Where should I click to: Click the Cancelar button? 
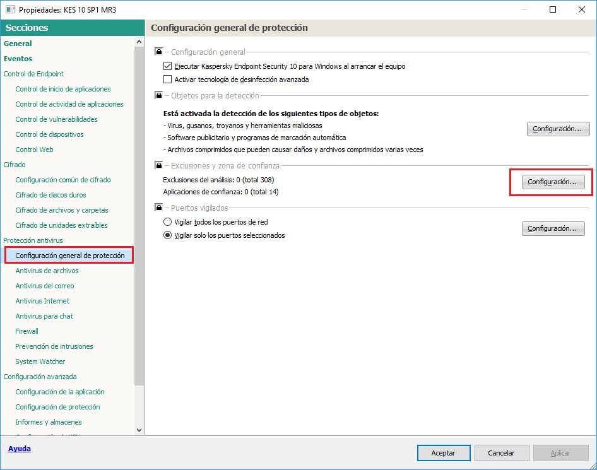[x=502, y=453]
